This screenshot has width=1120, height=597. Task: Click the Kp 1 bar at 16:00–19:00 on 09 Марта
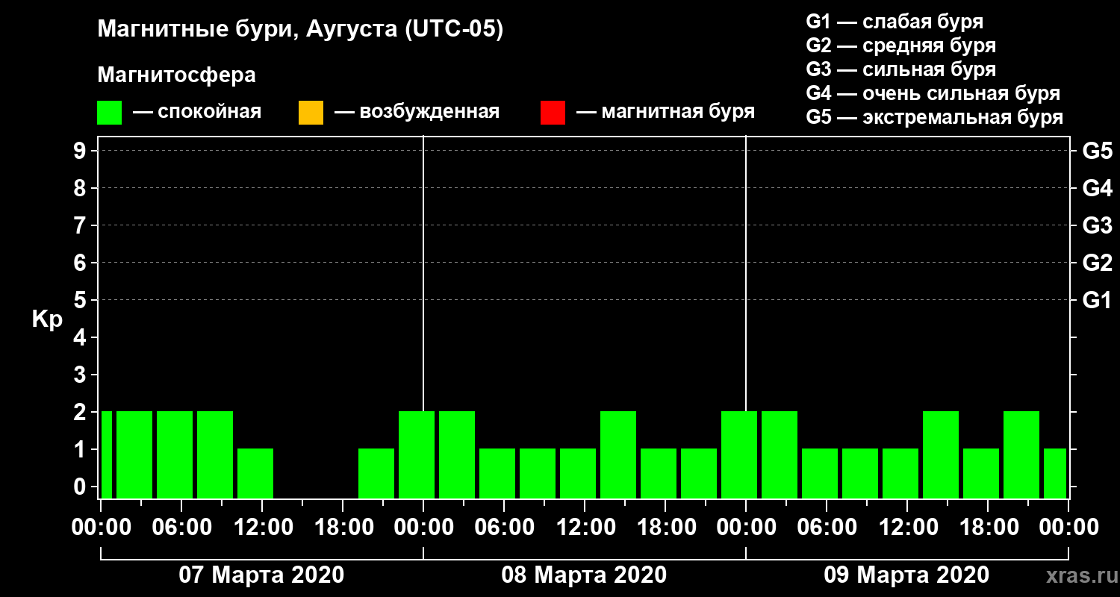[x=981, y=473]
